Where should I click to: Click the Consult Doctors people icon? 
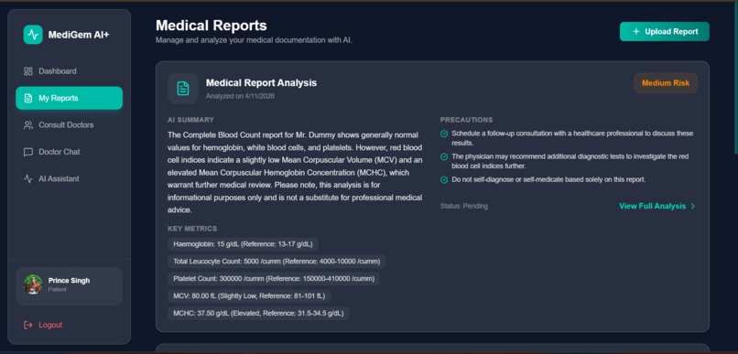(28, 125)
